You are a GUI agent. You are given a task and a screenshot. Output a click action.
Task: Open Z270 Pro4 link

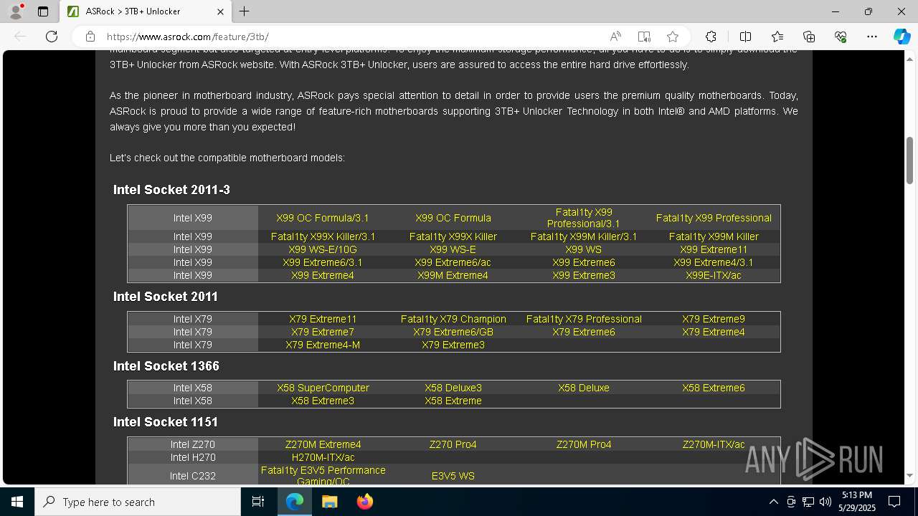(x=453, y=444)
